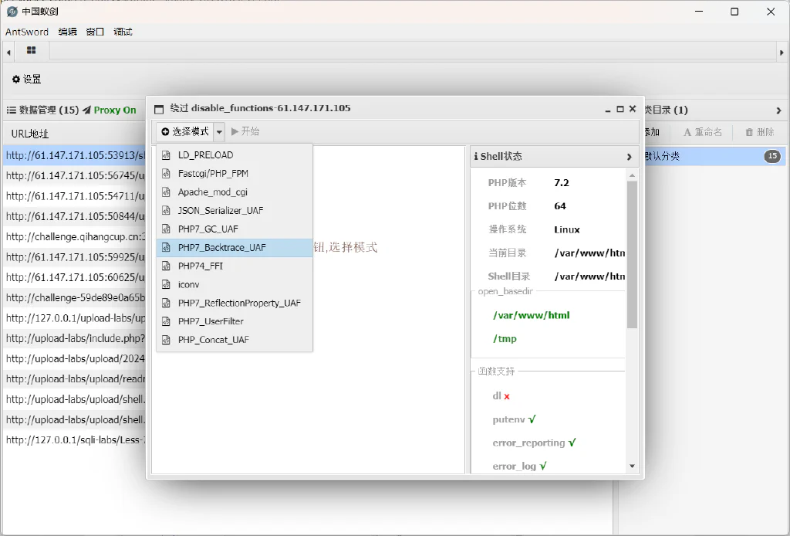Collapse the category directory panel chevron
This screenshot has height=536, width=790.
coord(778,110)
